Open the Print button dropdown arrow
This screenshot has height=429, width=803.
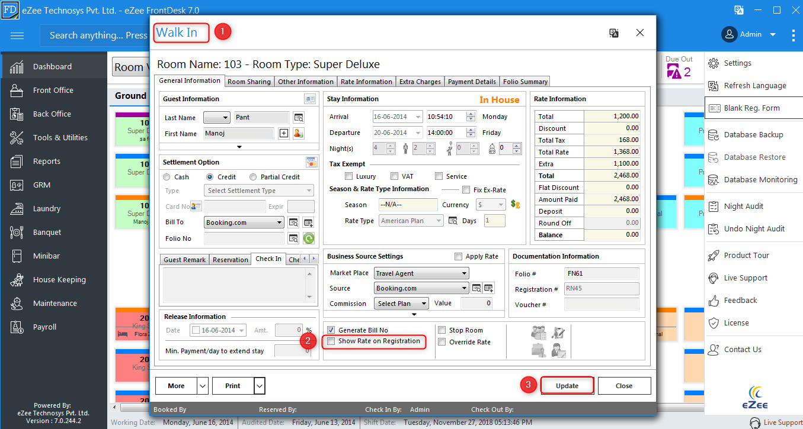click(260, 386)
